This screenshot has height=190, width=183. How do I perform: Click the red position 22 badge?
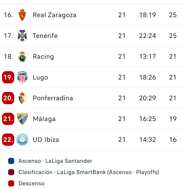(x=8, y=140)
